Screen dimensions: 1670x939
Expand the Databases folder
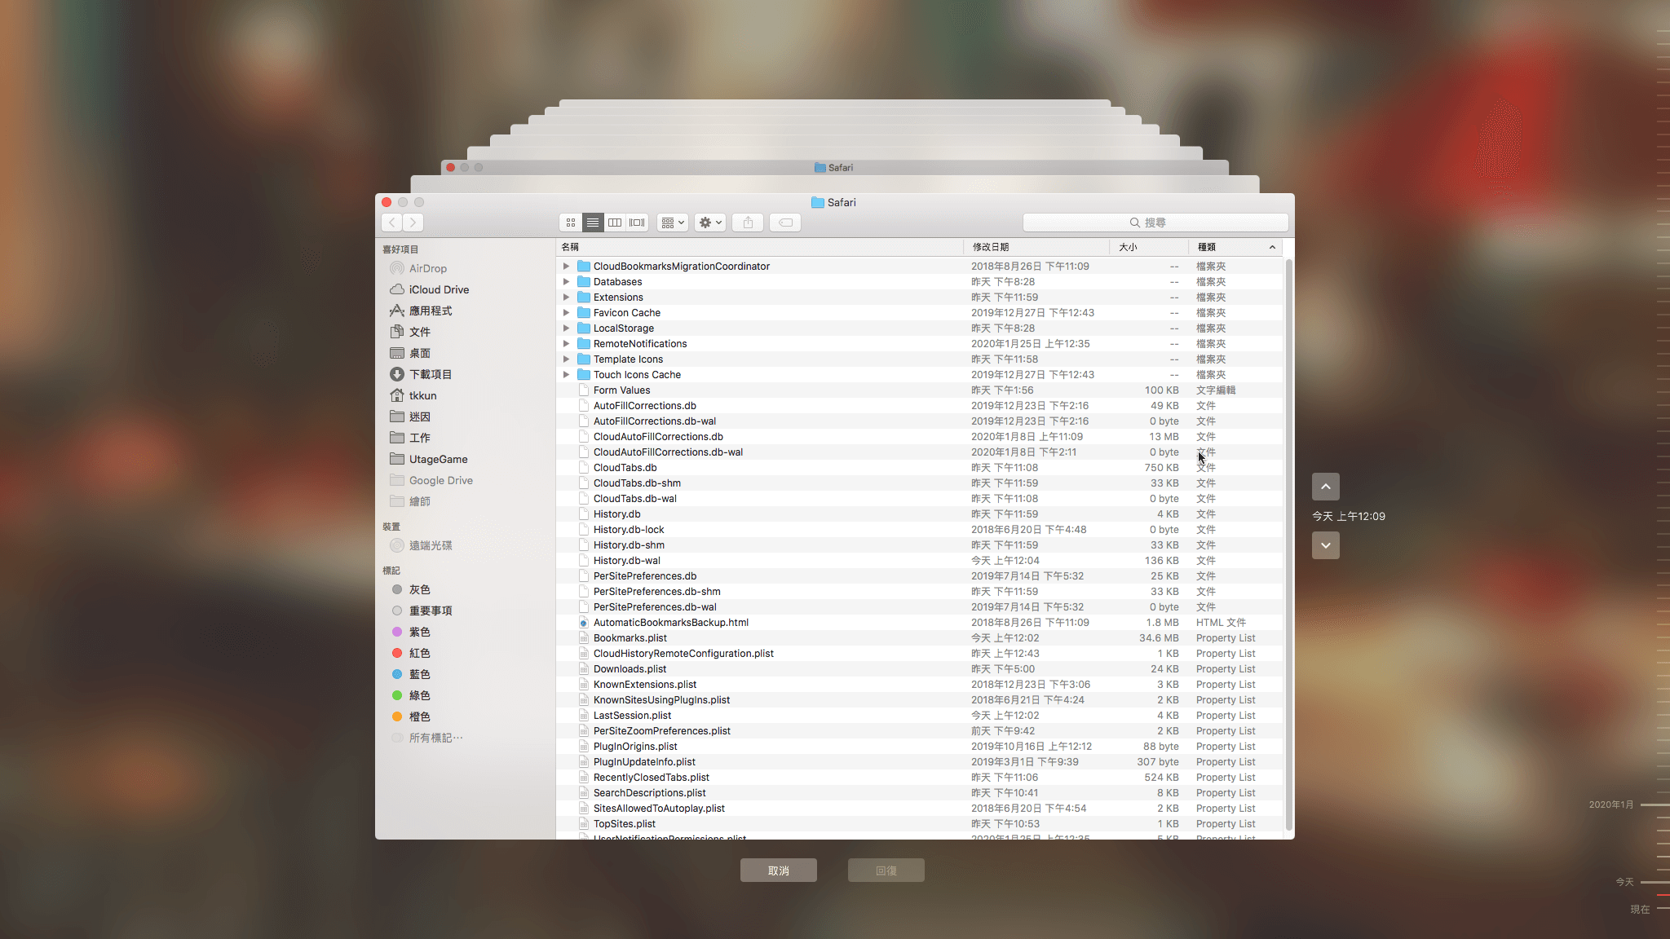(566, 282)
